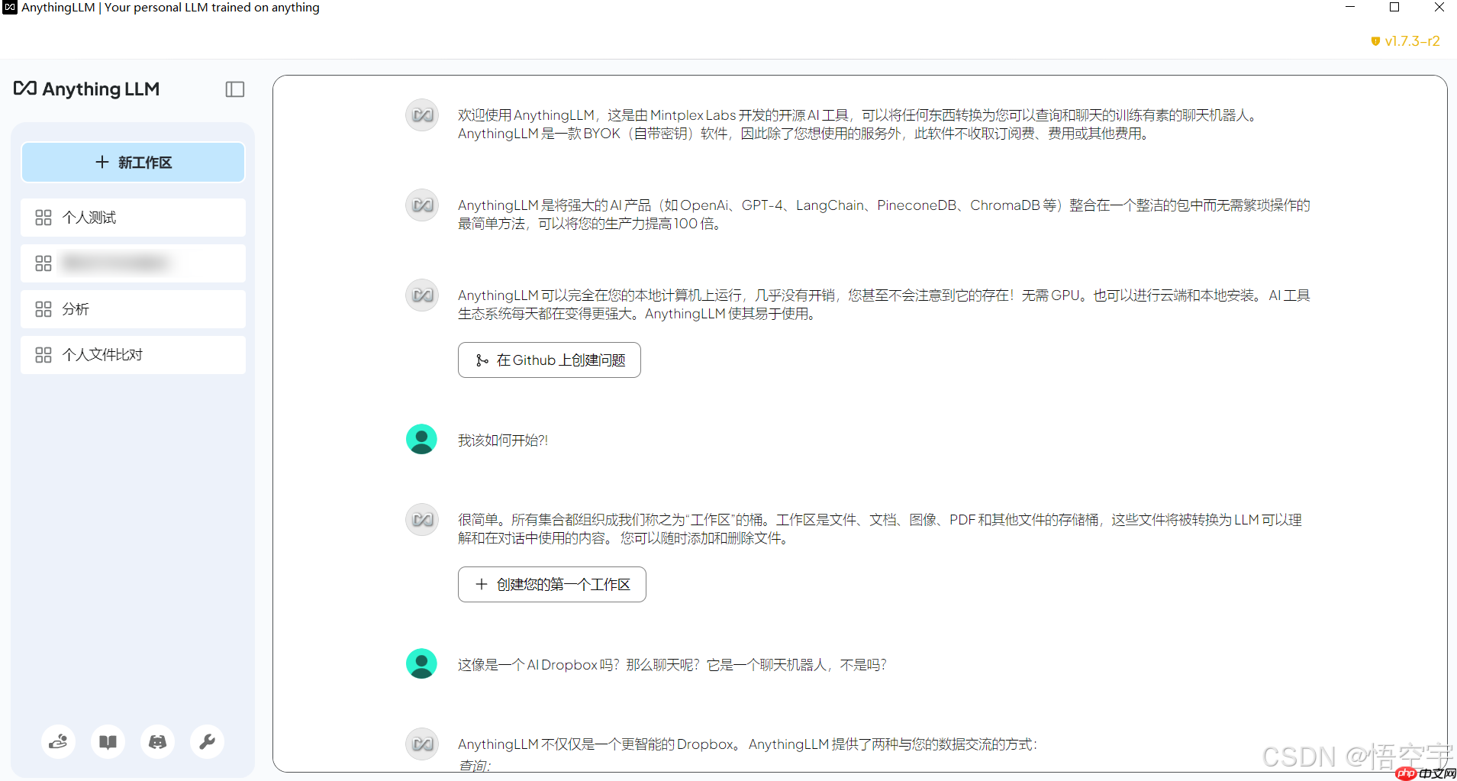Click 创建您的第一个工作区 button

(x=551, y=584)
